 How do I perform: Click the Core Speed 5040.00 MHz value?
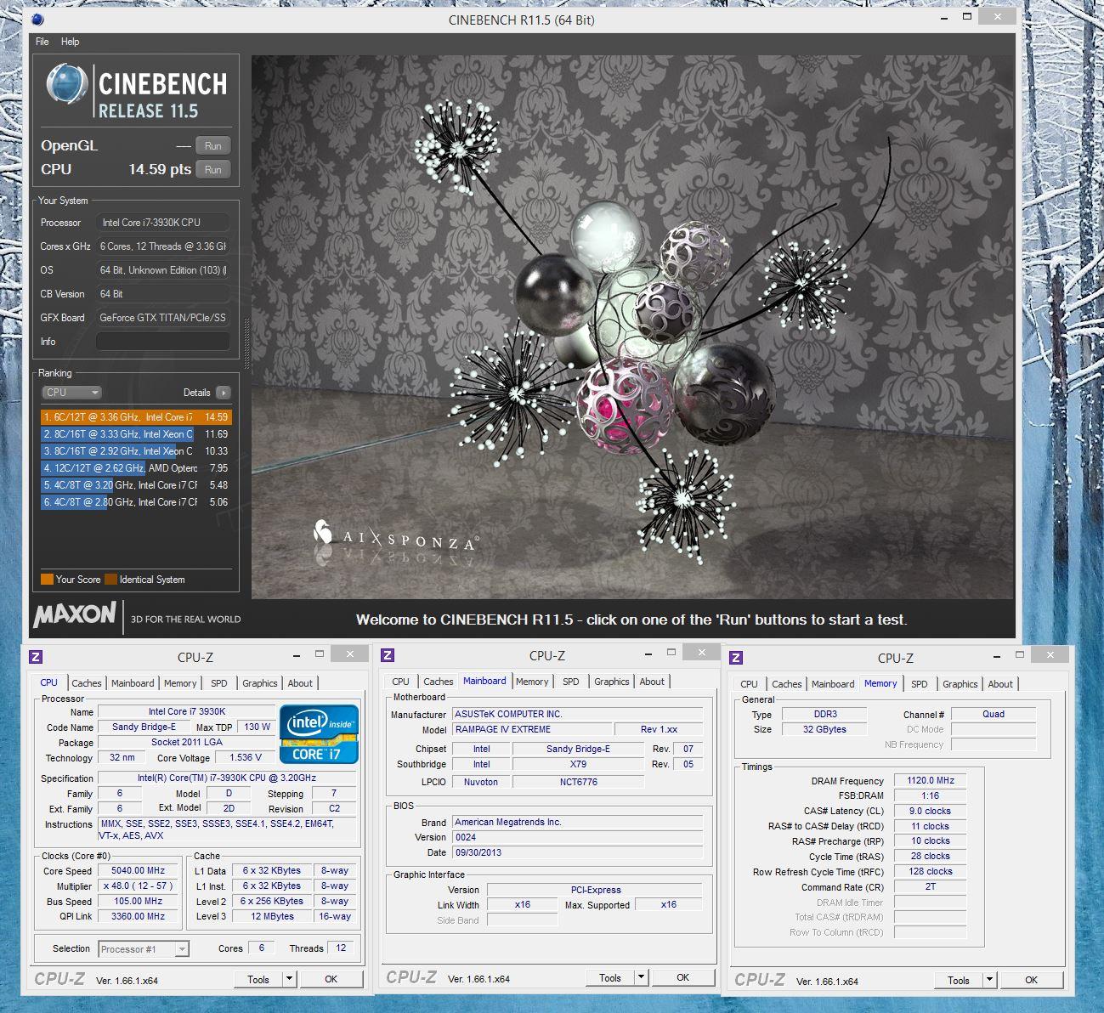pos(139,870)
